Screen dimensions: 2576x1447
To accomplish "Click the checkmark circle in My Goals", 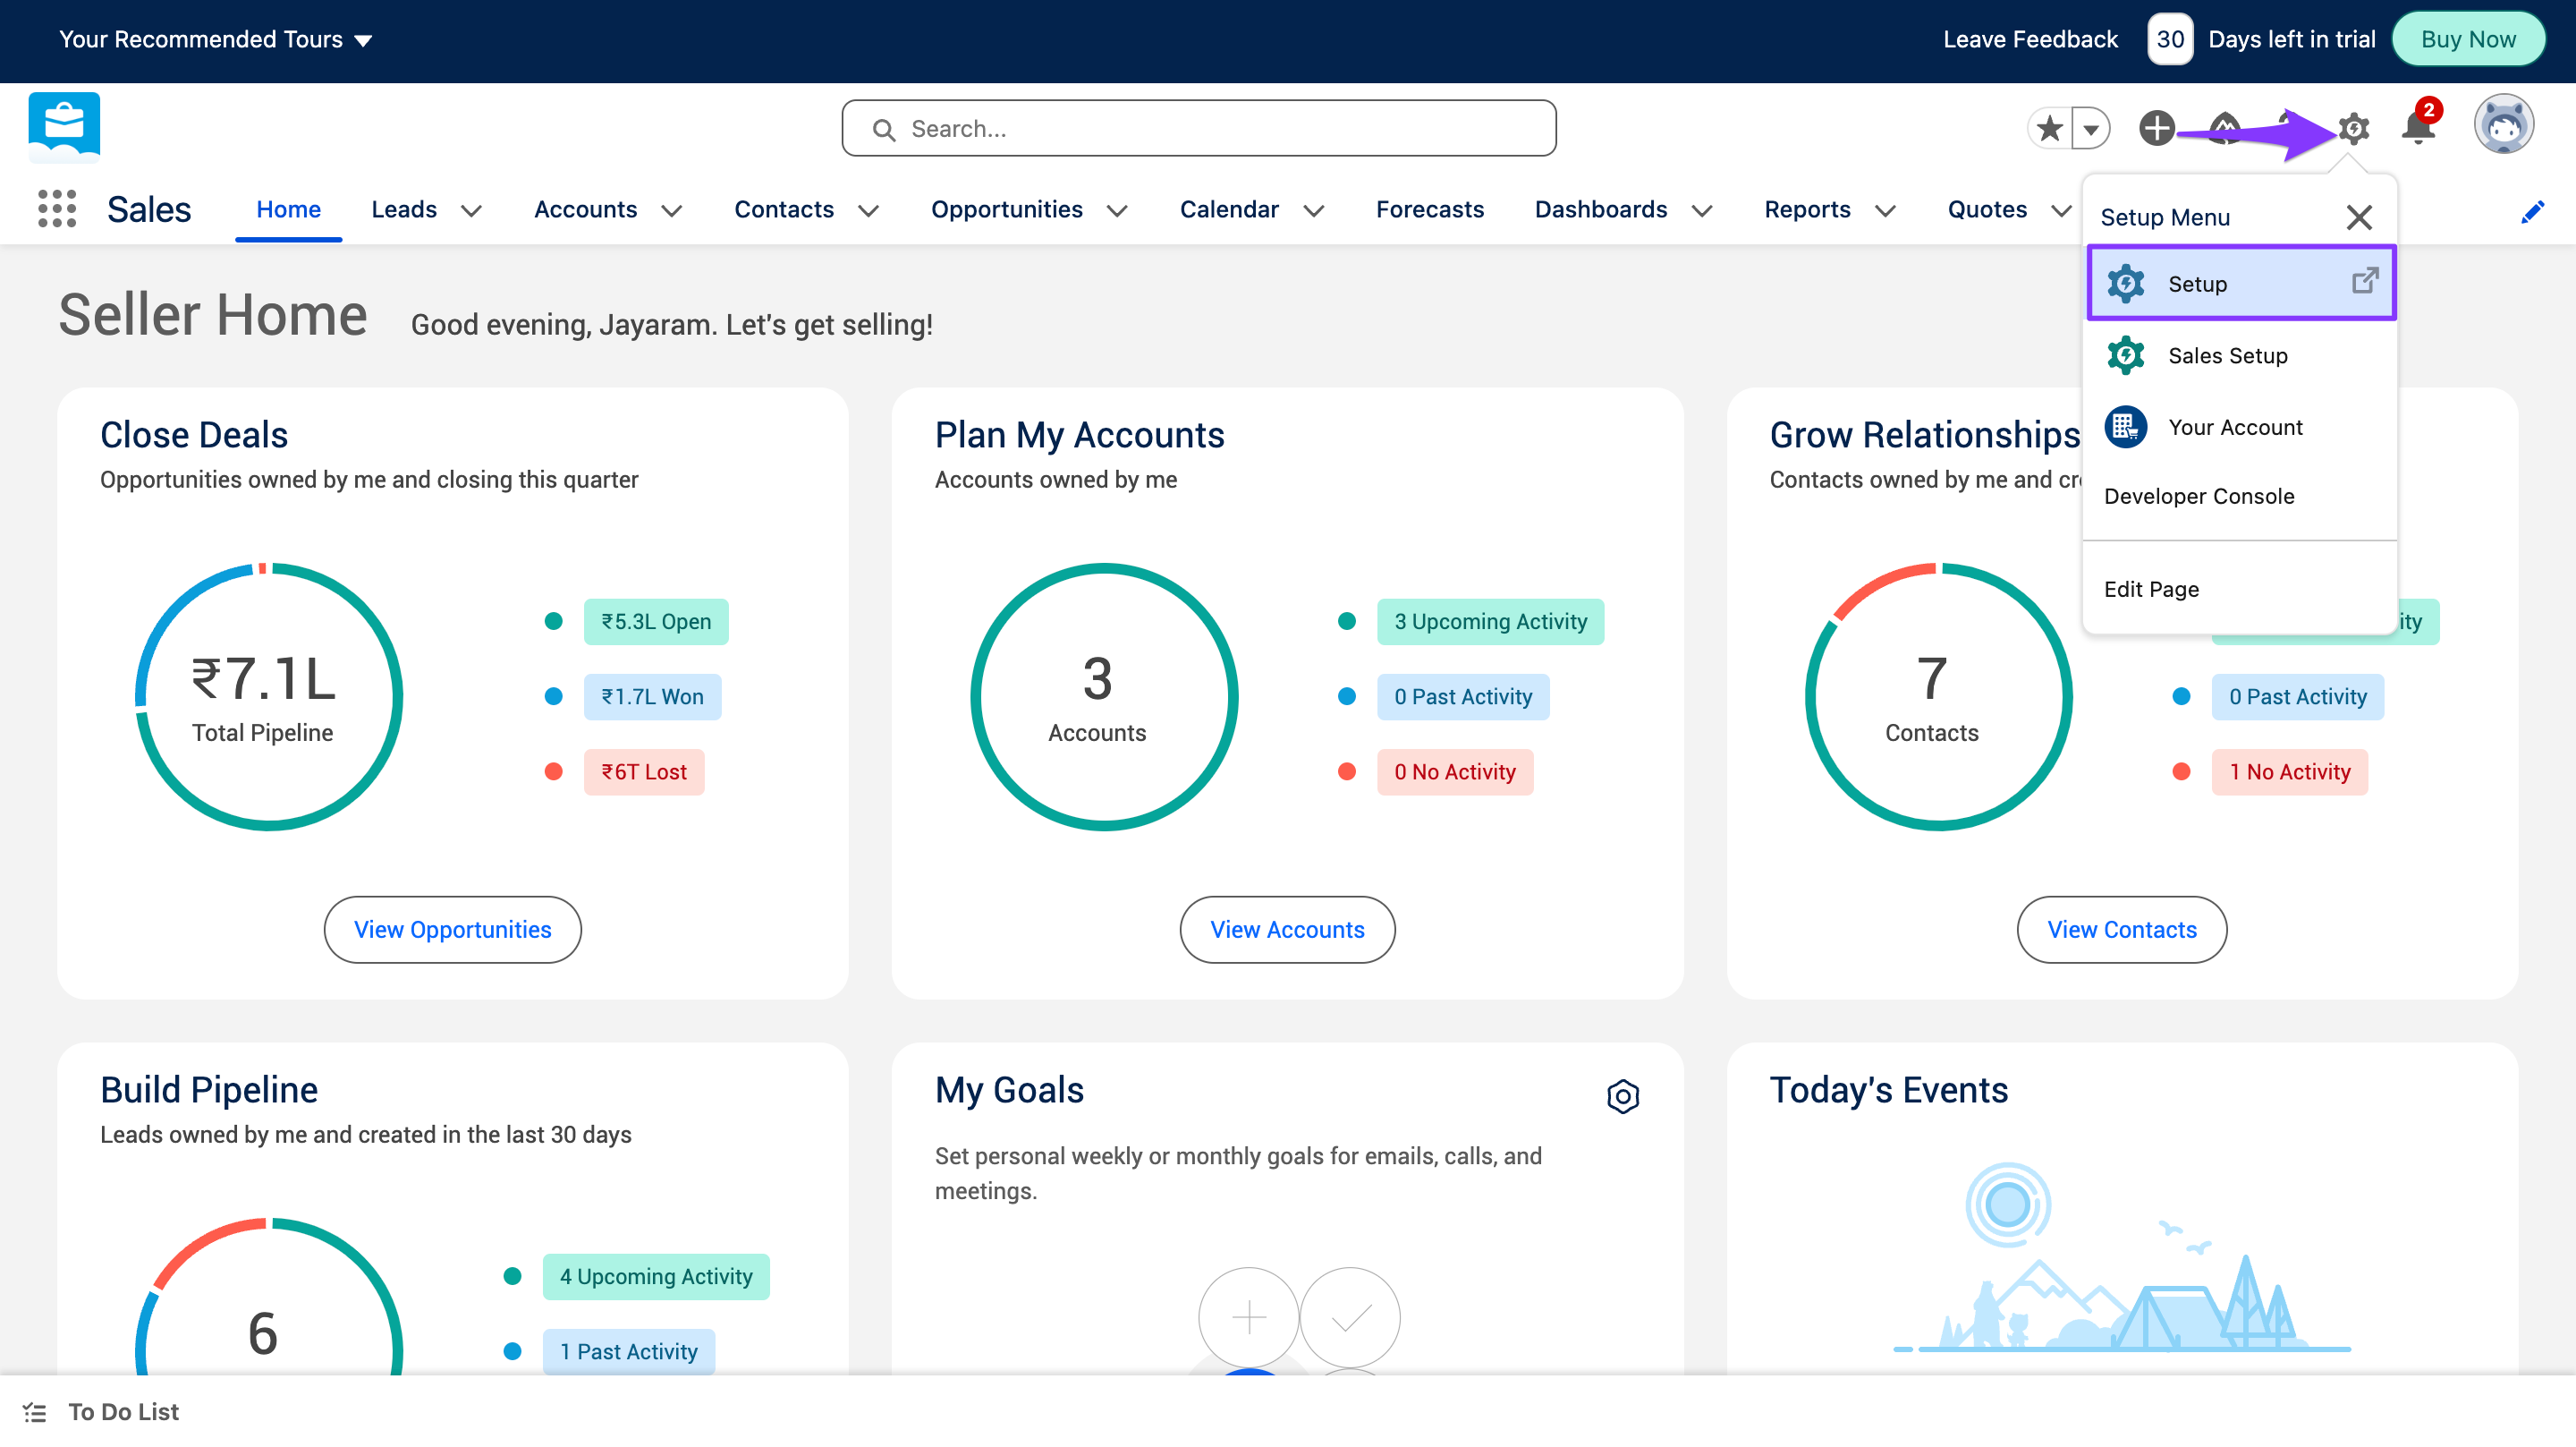I will 1350,1317.
